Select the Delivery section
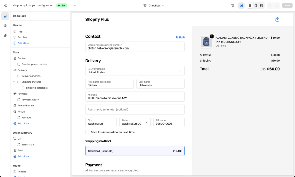This screenshot has width=295, height=177. [x=22, y=70]
